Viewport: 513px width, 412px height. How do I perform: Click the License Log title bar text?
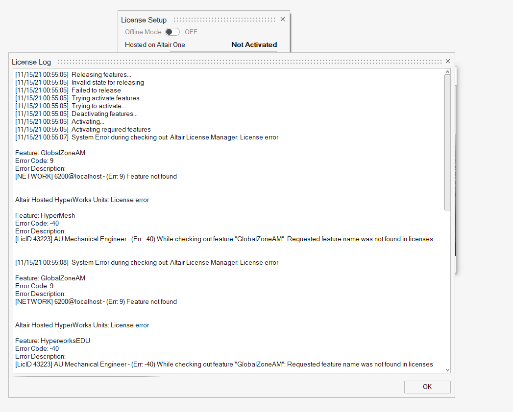click(31, 62)
